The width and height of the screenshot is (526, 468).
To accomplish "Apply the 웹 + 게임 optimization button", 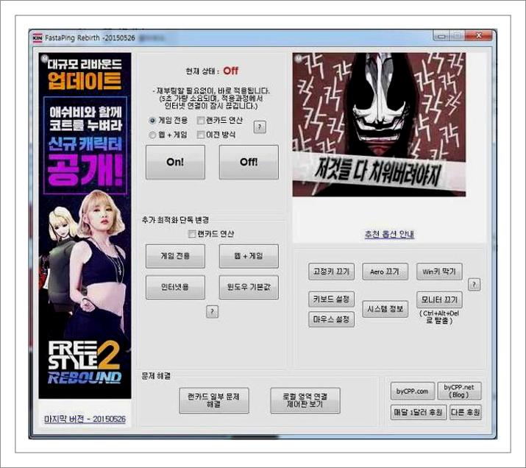I will tap(249, 256).
